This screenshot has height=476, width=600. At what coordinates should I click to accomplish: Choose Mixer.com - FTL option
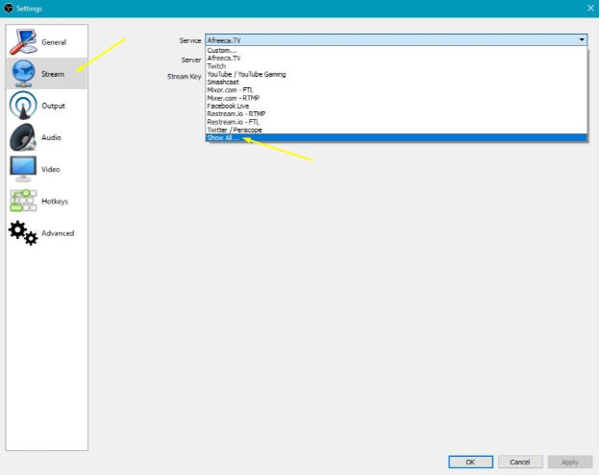[396, 90]
